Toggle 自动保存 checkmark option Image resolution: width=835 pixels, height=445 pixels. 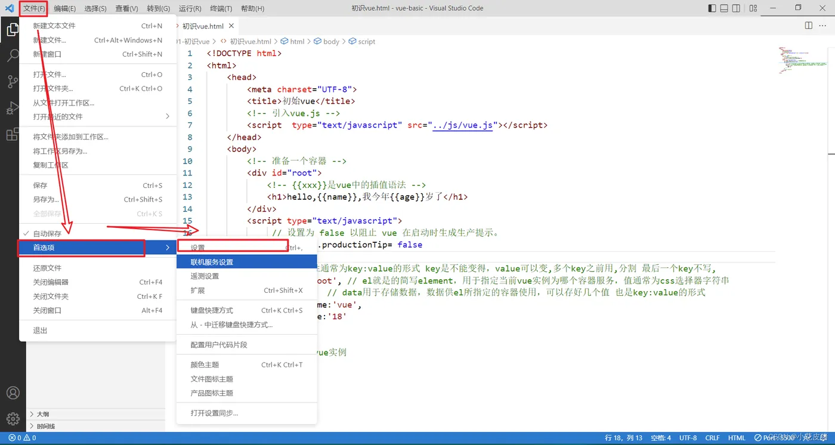point(98,233)
